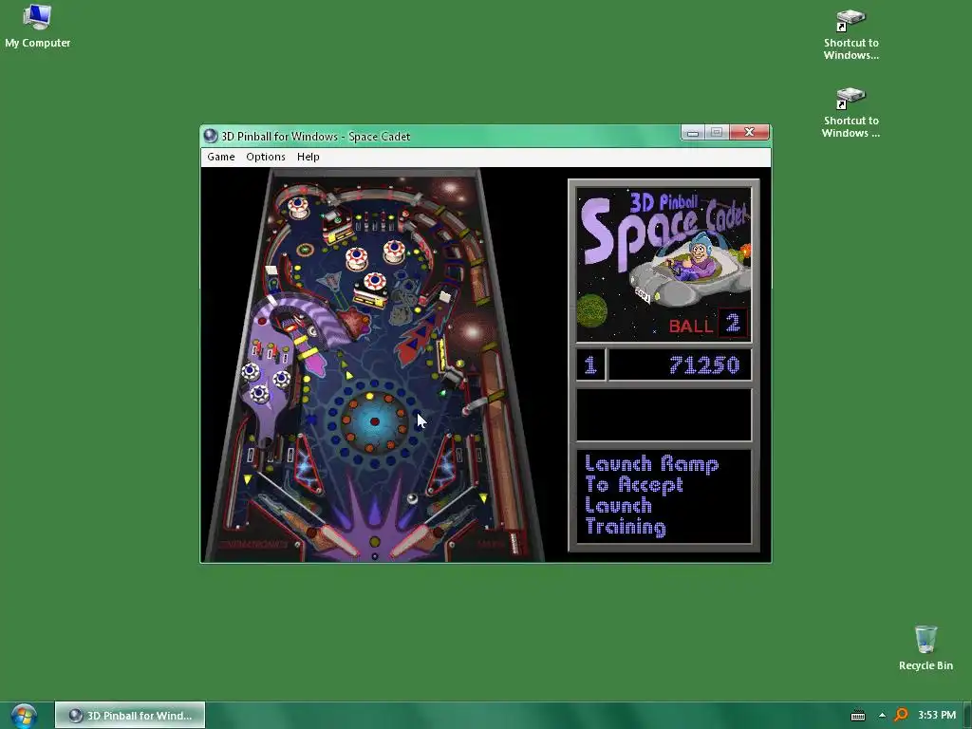Click the 3D Pinball taskbar button
The width and height of the screenshot is (972, 729).
130,716
